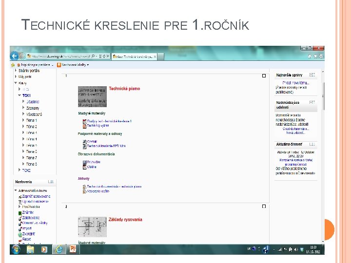Click the Vytvorenie obálky assignment icon

[x=84, y=191]
